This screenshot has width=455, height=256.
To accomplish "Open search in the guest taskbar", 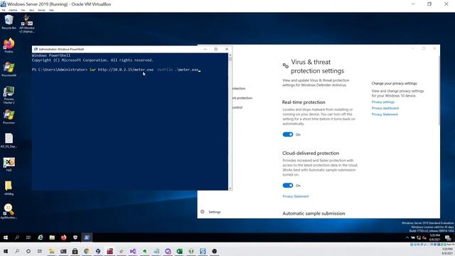I will tap(17, 238).
